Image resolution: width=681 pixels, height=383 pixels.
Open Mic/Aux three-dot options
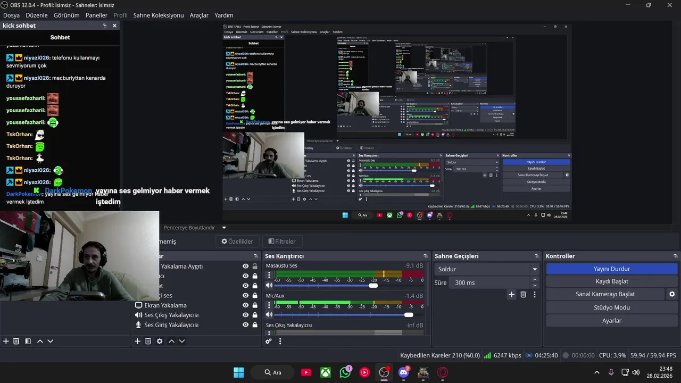(x=269, y=305)
